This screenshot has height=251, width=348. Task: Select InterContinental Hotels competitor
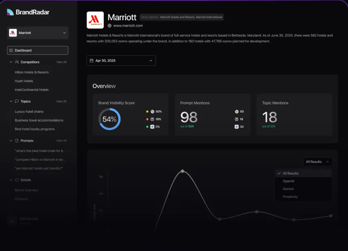click(x=32, y=90)
